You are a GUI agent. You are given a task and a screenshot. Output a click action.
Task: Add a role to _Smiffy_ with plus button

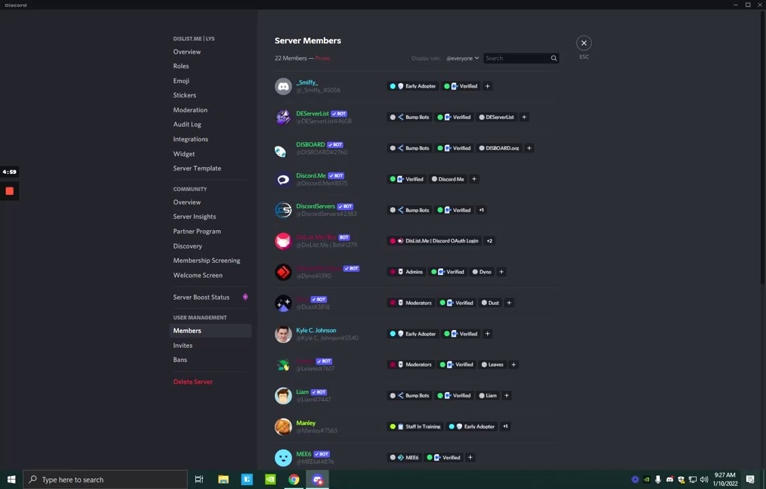click(487, 86)
